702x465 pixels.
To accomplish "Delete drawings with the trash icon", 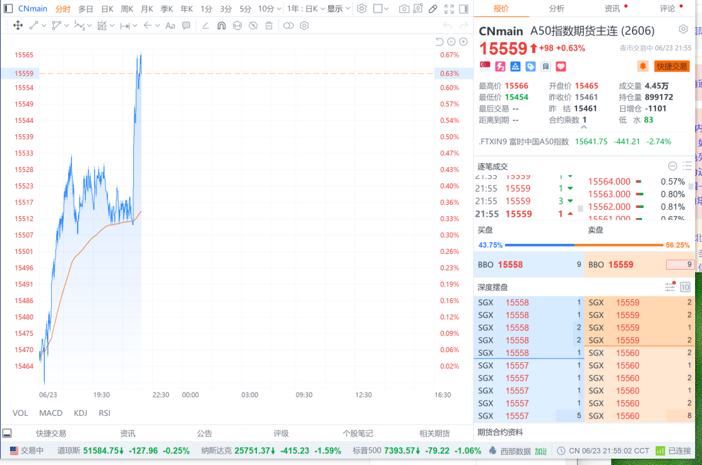I will pos(269,25).
